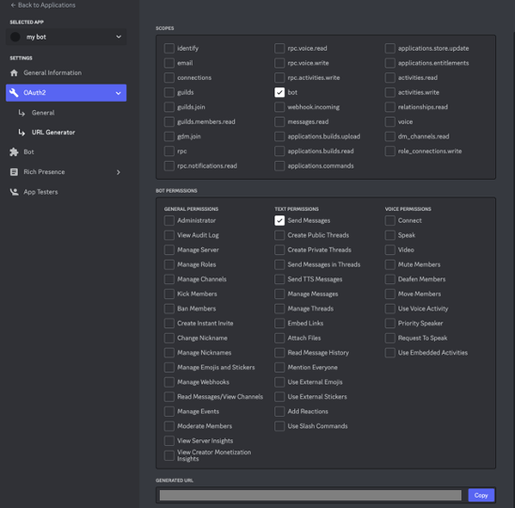Click the my bot avatar circle
515x508 pixels.
15,37
